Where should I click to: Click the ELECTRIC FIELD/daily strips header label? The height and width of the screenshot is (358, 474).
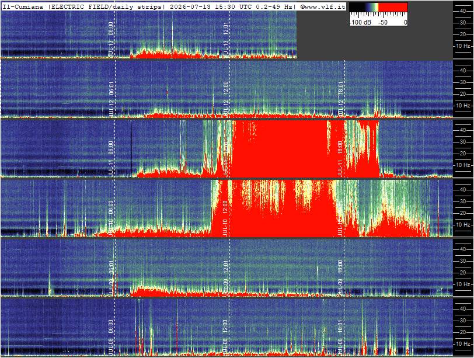pyautogui.click(x=106, y=6)
